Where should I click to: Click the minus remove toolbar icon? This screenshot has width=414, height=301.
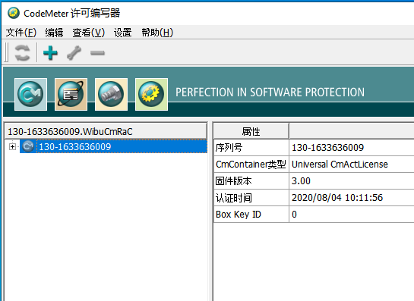tap(97, 53)
